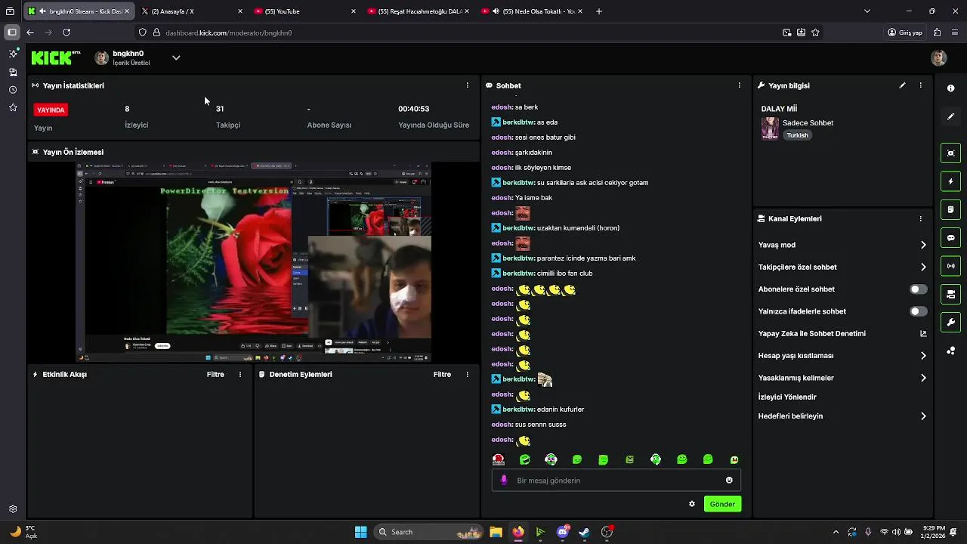Expand Hedefleri belirleyin option
The height and width of the screenshot is (544, 967).
tap(923, 416)
